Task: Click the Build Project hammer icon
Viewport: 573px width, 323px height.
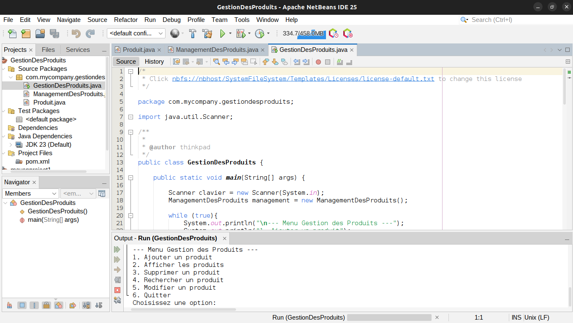Action: click(193, 33)
